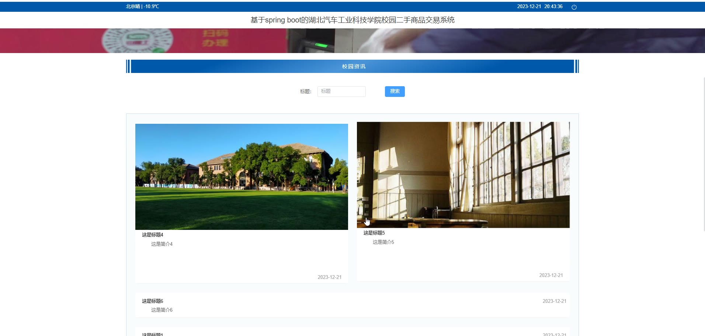This screenshot has width=705, height=336.
Task: Click the power logout icon
Action: [574, 7]
